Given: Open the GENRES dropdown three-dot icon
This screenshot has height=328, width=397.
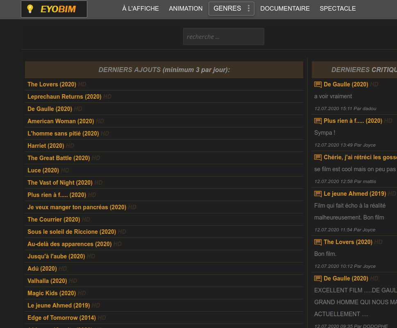Looking at the screenshot, I should pyautogui.click(x=249, y=8).
